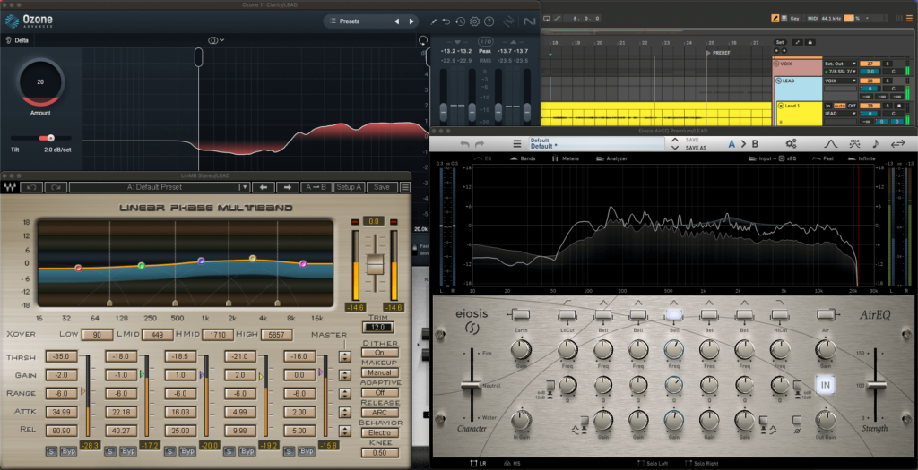Viewport: 918px width, 470px height.
Task: Open AirEQ Default preset name field
Action: (596, 144)
